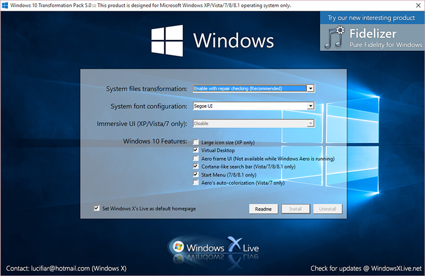Screen dimensions: 425x276
Task: Click the Install button
Action: 296,209
